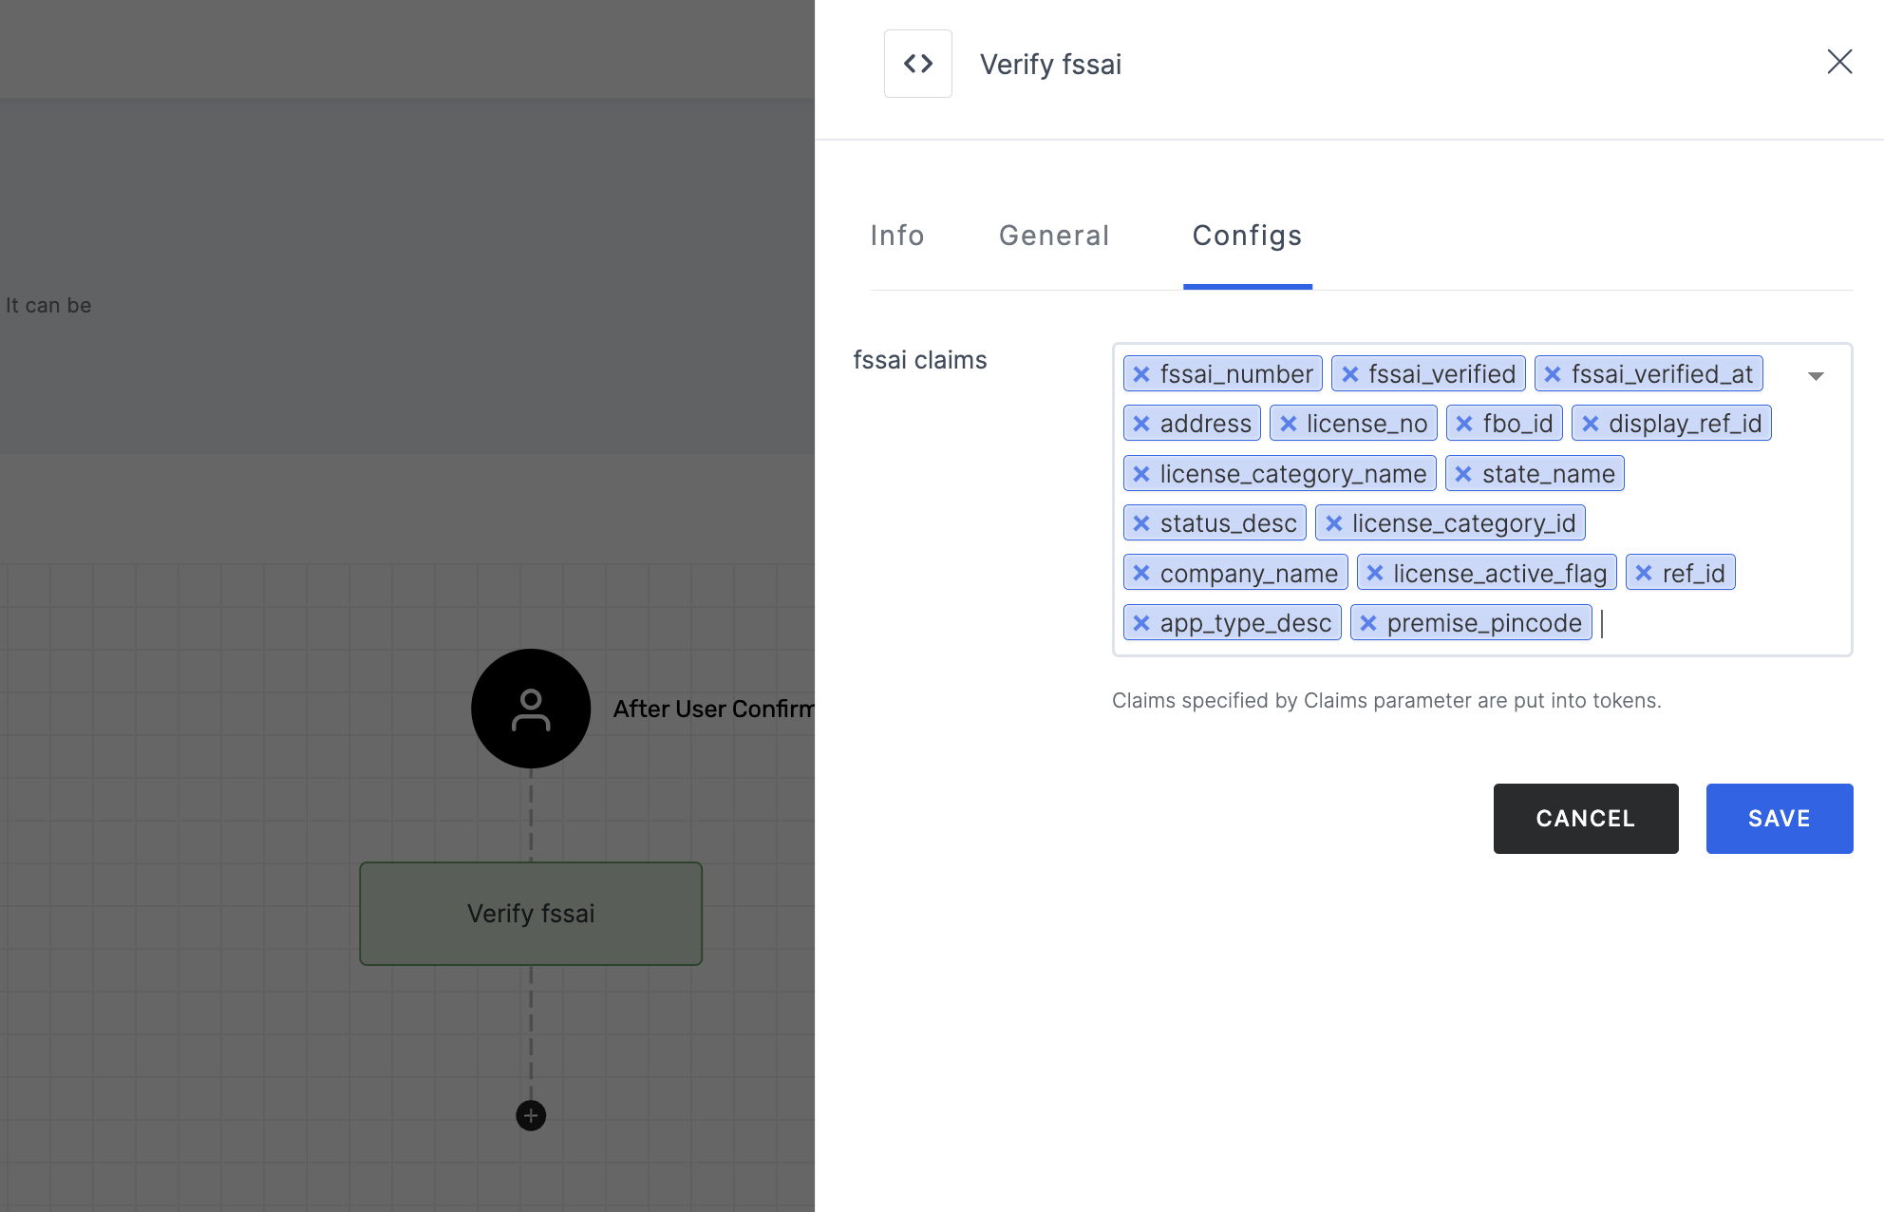Image resolution: width=1884 pixels, height=1212 pixels.
Task: Click the After User Confirm label
Action: [713, 710]
